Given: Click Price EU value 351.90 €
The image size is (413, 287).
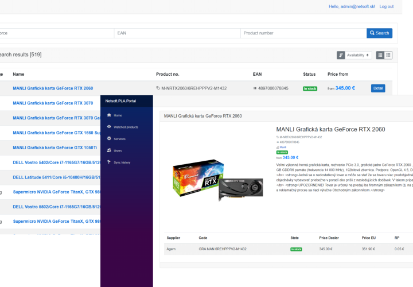Looking at the screenshot, I should click(368, 249).
